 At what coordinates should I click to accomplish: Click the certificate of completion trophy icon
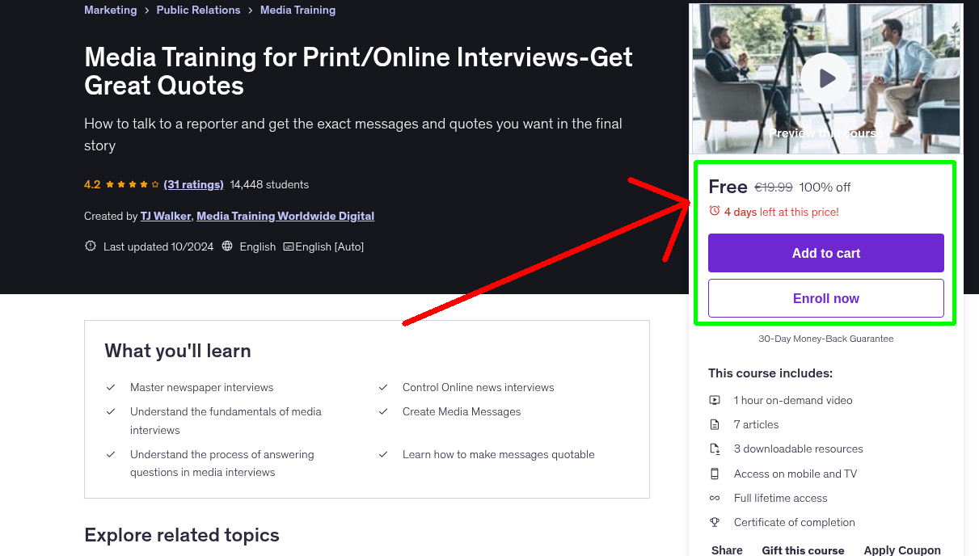tap(715, 522)
